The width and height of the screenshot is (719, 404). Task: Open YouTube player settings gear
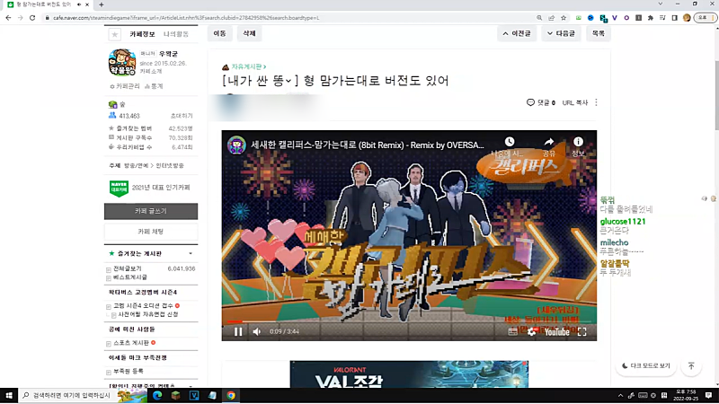[x=531, y=331]
